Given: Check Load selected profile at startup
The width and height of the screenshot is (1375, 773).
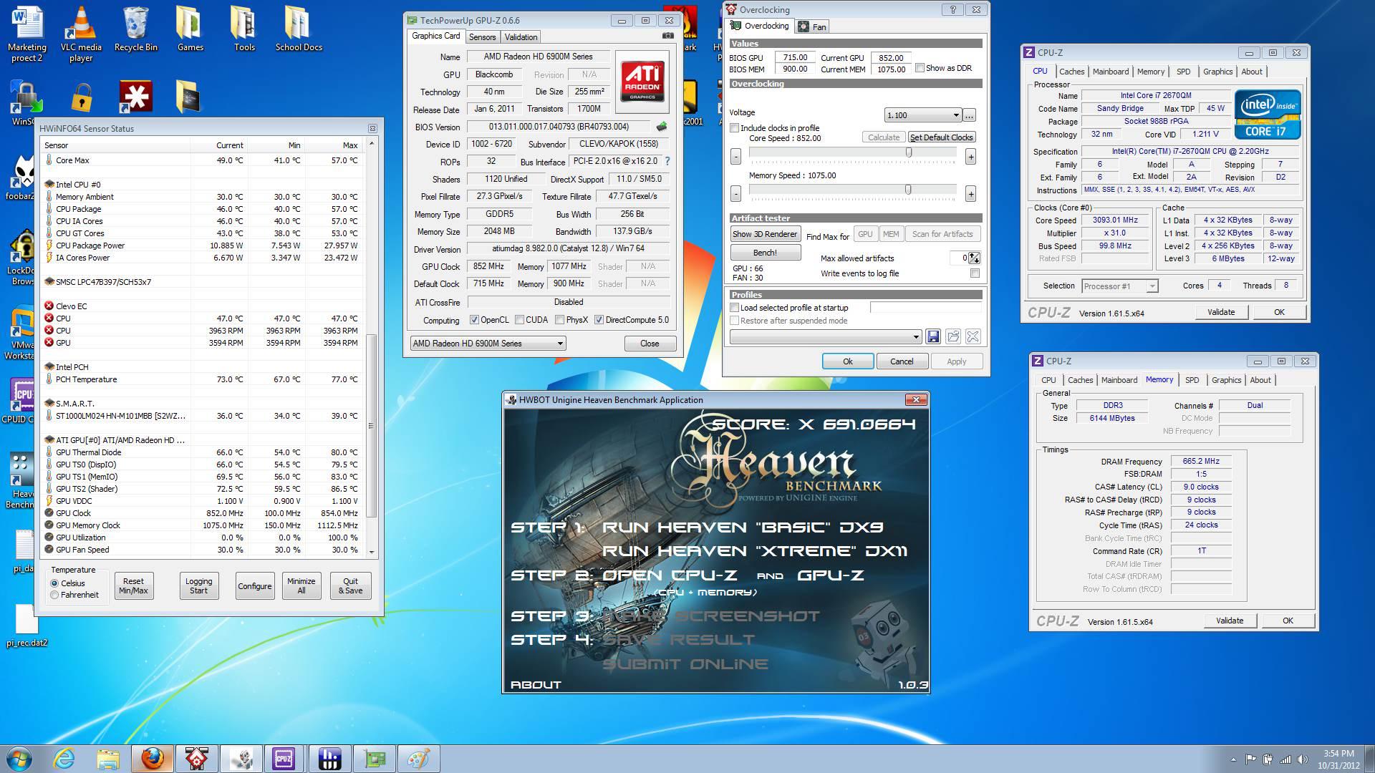Looking at the screenshot, I should click(x=734, y=308).
